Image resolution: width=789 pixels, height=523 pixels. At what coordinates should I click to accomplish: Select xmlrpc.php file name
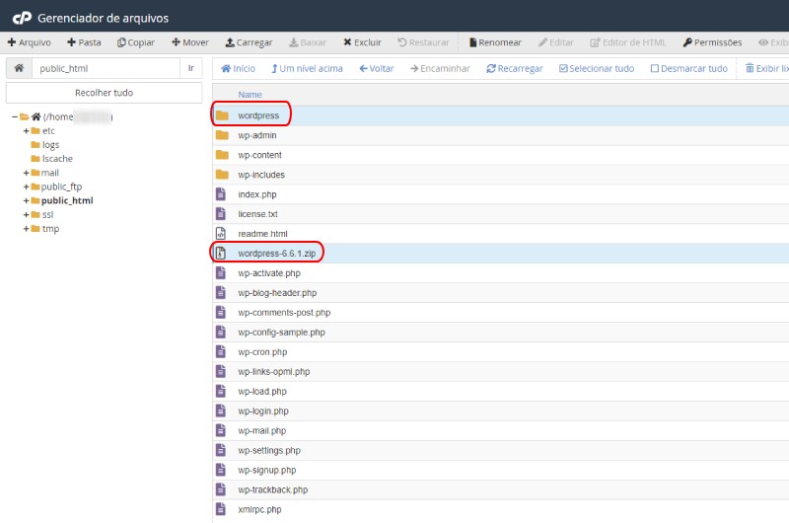(x=259, y=509)
